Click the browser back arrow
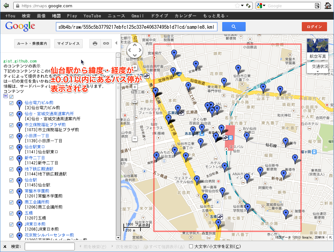This screenshot has width=334, height=252. pos(6,6)
